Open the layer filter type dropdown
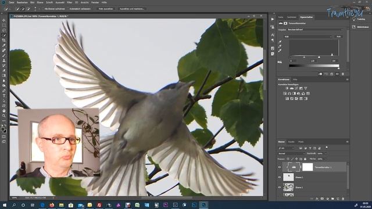 (x=286, y=148)
